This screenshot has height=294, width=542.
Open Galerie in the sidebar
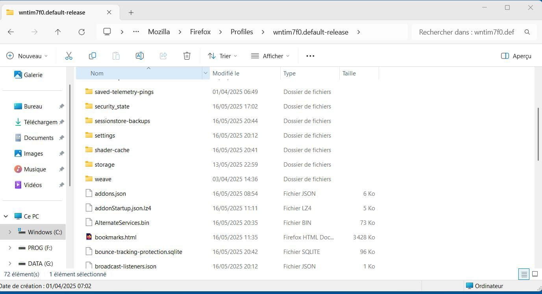pyautogui.click(x=28, y=75)
